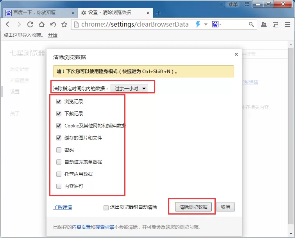Click the 取消 button

coord(225,207)
